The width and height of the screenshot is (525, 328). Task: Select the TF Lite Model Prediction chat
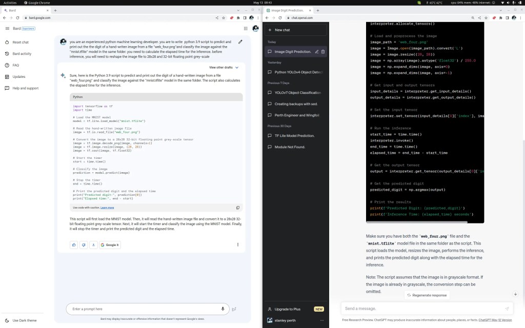click(294, 136)
